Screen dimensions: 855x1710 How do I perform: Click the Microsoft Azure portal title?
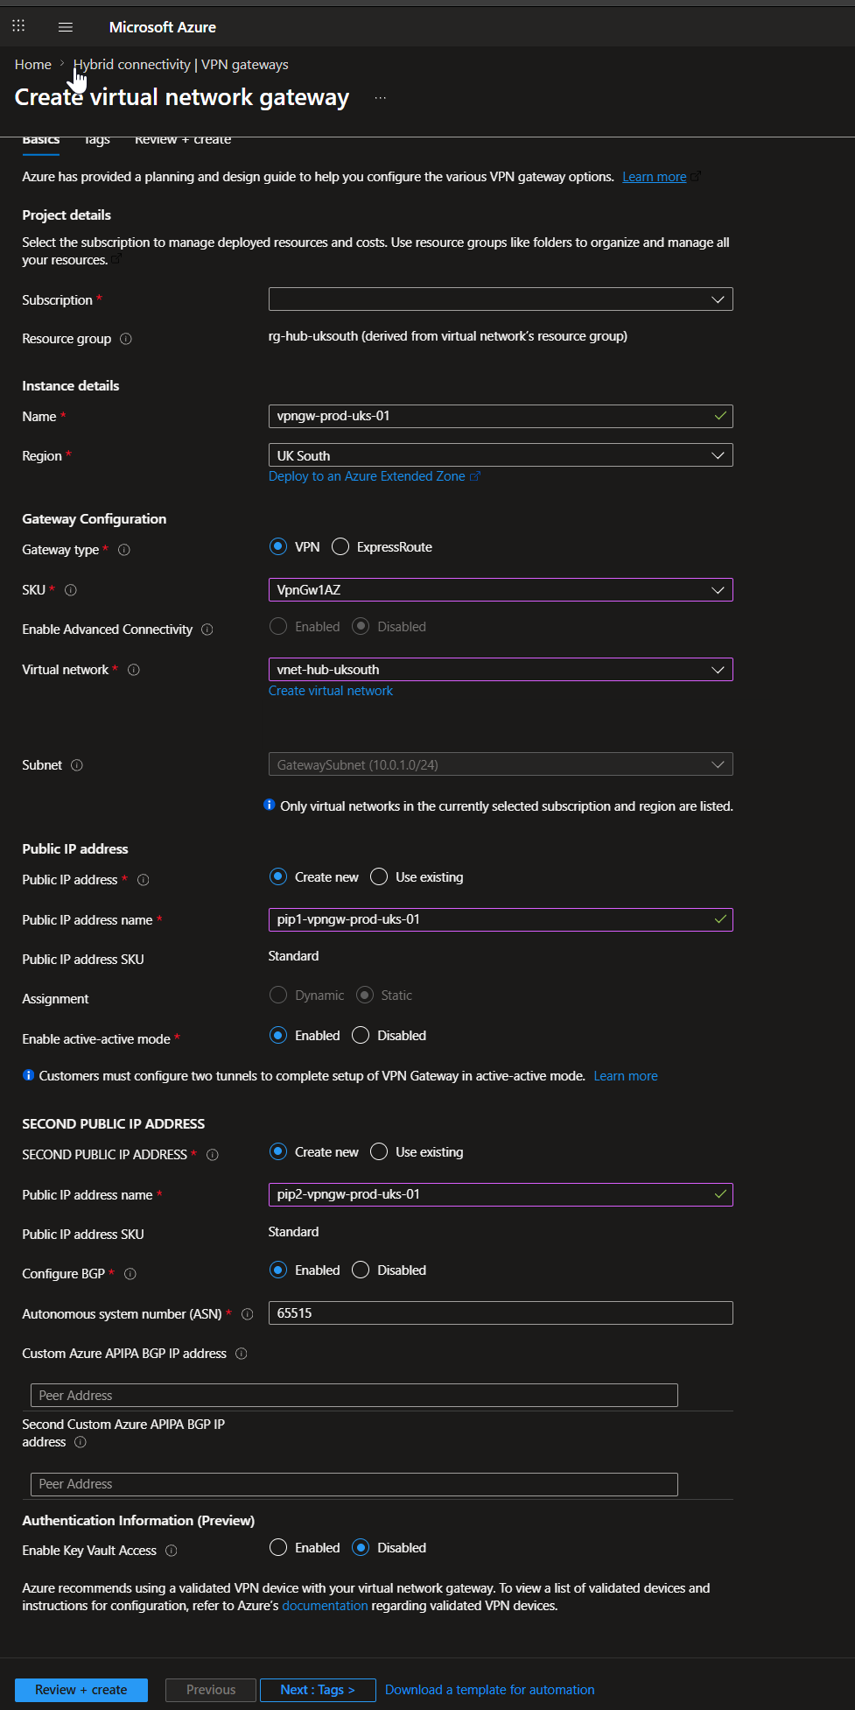[163, 27]
